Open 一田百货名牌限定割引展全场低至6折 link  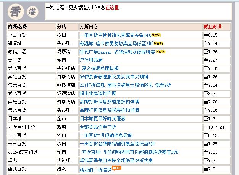pos(117,144)
